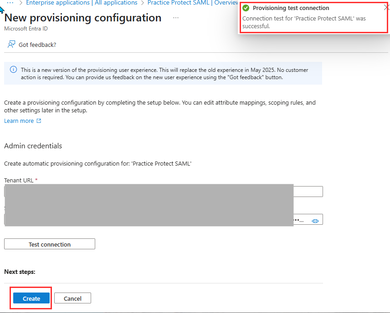Dismiss the Provisioning test connection notification
This screenshot has height=313, width=390.
click(x=386, y=8)
